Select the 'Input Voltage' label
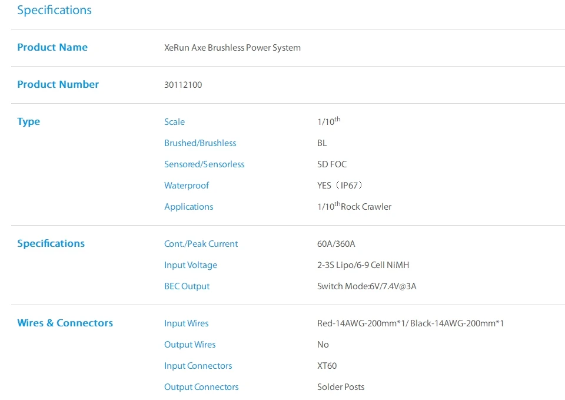Screen dimensions: 565x400 click(x=191, y=265)
